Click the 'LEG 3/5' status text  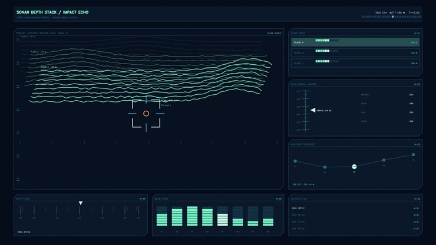click(x=297, y=184)
